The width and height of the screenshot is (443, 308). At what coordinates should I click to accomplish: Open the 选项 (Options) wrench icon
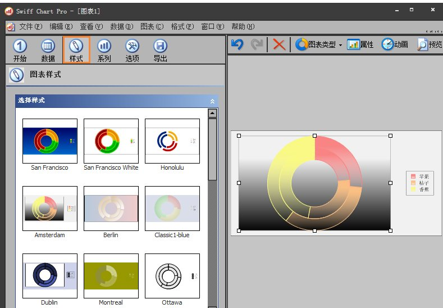(x=132, y=47)
